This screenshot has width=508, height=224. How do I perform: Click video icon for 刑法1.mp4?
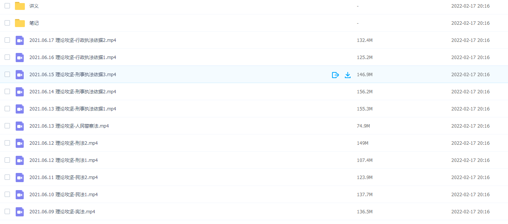(20, 160)
